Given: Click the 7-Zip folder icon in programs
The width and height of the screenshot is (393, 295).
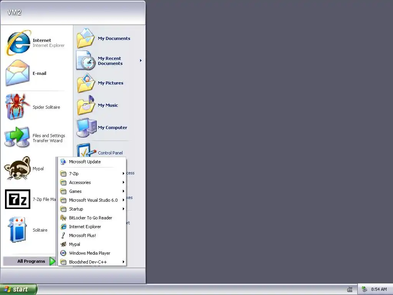Looking at the screenshot, I should point(63,174).
